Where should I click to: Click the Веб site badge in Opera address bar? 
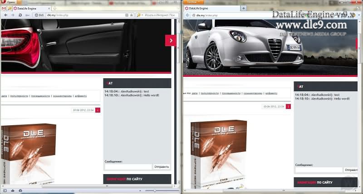pos(39,15)
